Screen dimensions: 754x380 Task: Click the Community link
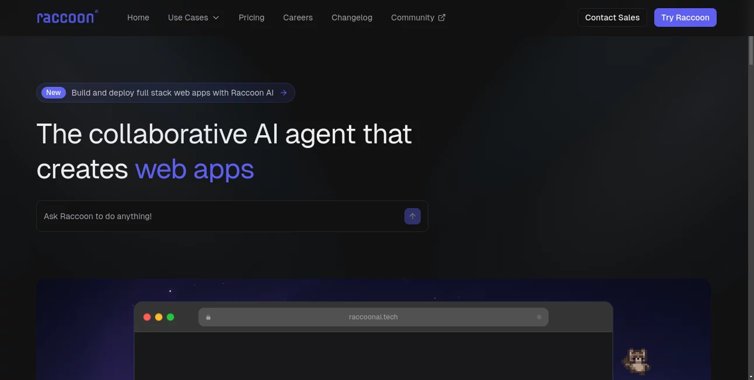point(413,17)
